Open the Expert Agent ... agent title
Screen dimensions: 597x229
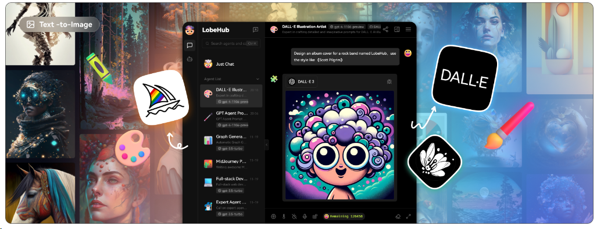[232, 202]
